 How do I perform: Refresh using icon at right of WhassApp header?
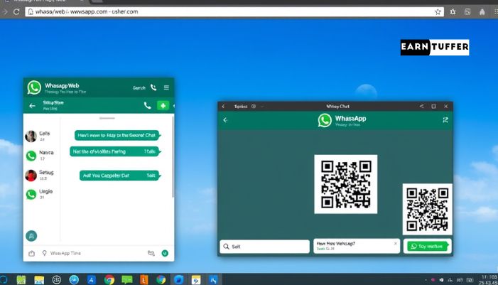tap(445, 120)
